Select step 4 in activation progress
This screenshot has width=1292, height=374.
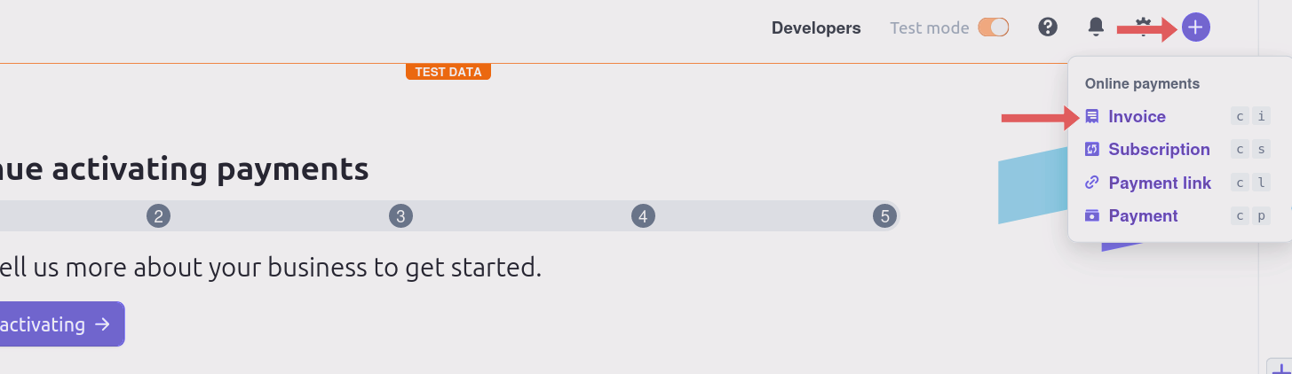[643, 215]
